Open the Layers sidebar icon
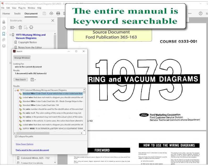Viewport: 208px width, 166px height. [4, 46]
